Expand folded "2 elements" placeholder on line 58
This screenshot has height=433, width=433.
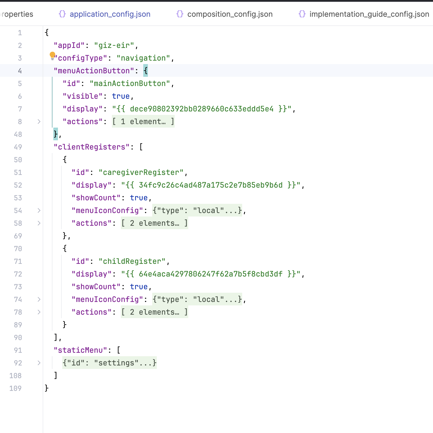coord(155,223)
